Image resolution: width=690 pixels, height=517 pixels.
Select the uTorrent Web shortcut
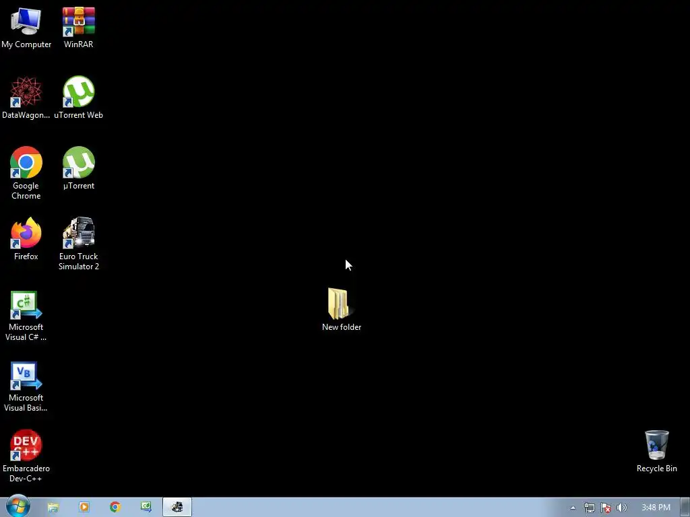78,98
